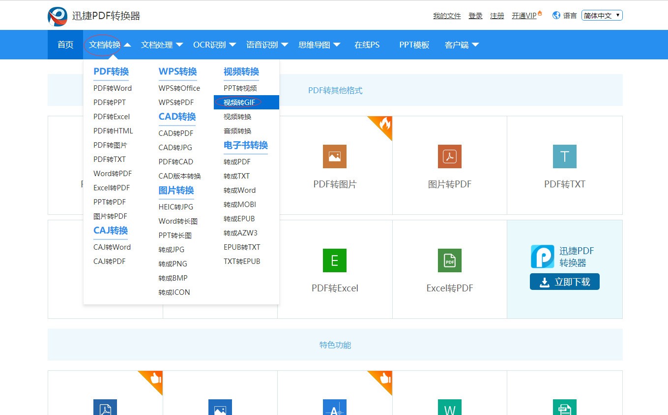This screenshot has width=668, height=415.
Task: Select CAD转PDF menu entry
Action: (x=175, y=133)
